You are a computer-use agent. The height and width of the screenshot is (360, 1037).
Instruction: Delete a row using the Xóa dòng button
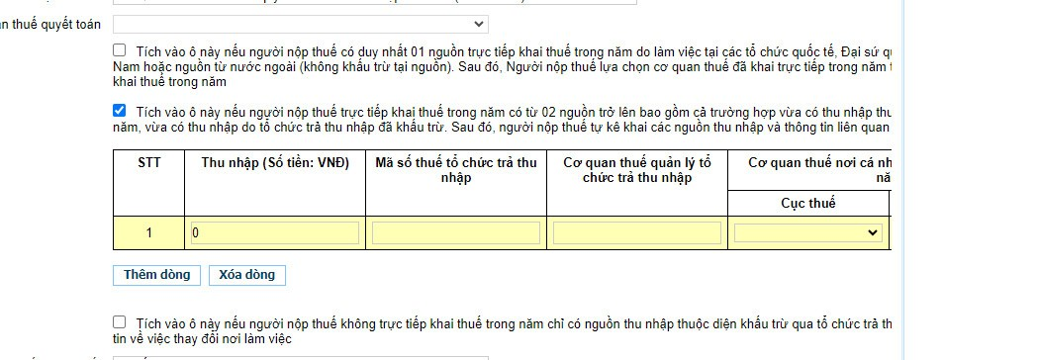pyautogui.click(x=246, y=275)
